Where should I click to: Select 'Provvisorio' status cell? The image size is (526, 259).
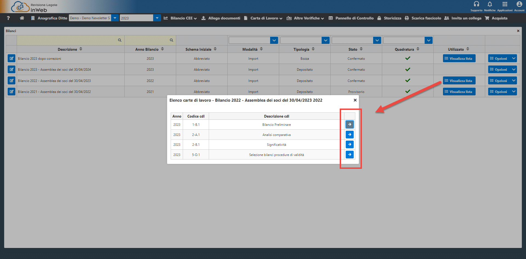[x=356, y=92]
